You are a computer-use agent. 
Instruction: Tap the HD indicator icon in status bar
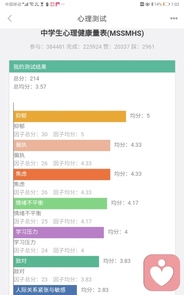(x=142, y=4)
